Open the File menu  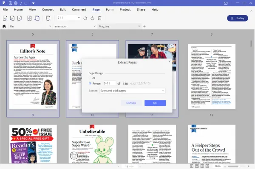[5, 10]
